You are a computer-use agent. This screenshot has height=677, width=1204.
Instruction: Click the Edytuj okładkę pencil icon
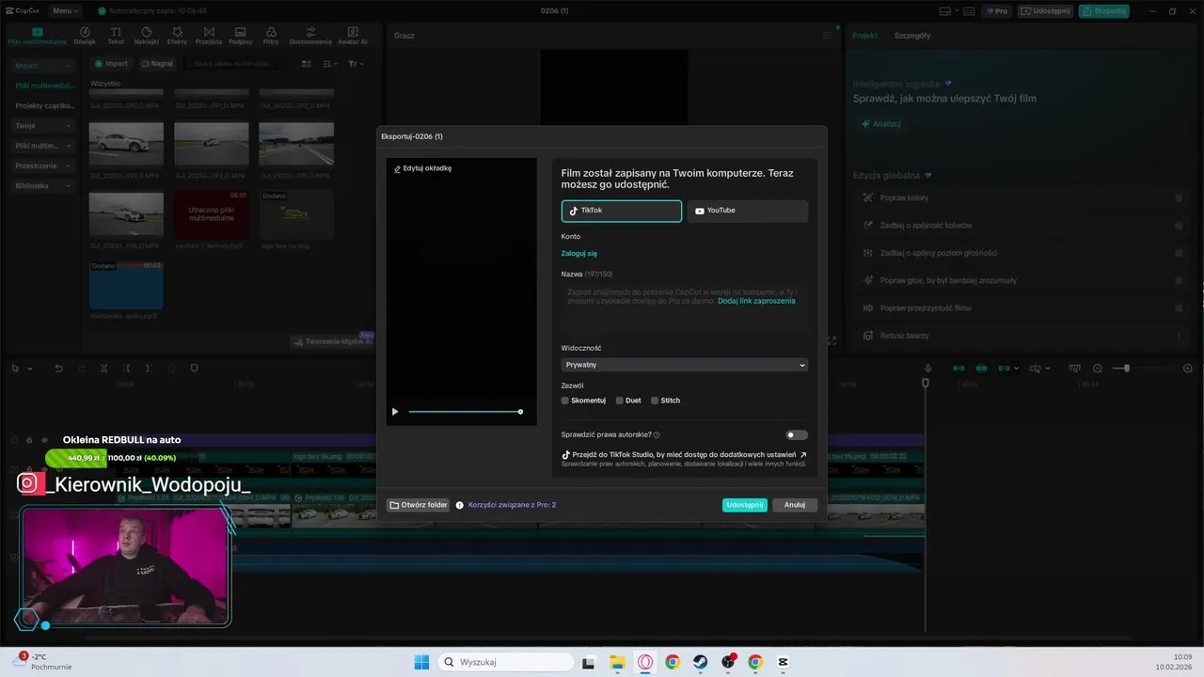(398, 168)
